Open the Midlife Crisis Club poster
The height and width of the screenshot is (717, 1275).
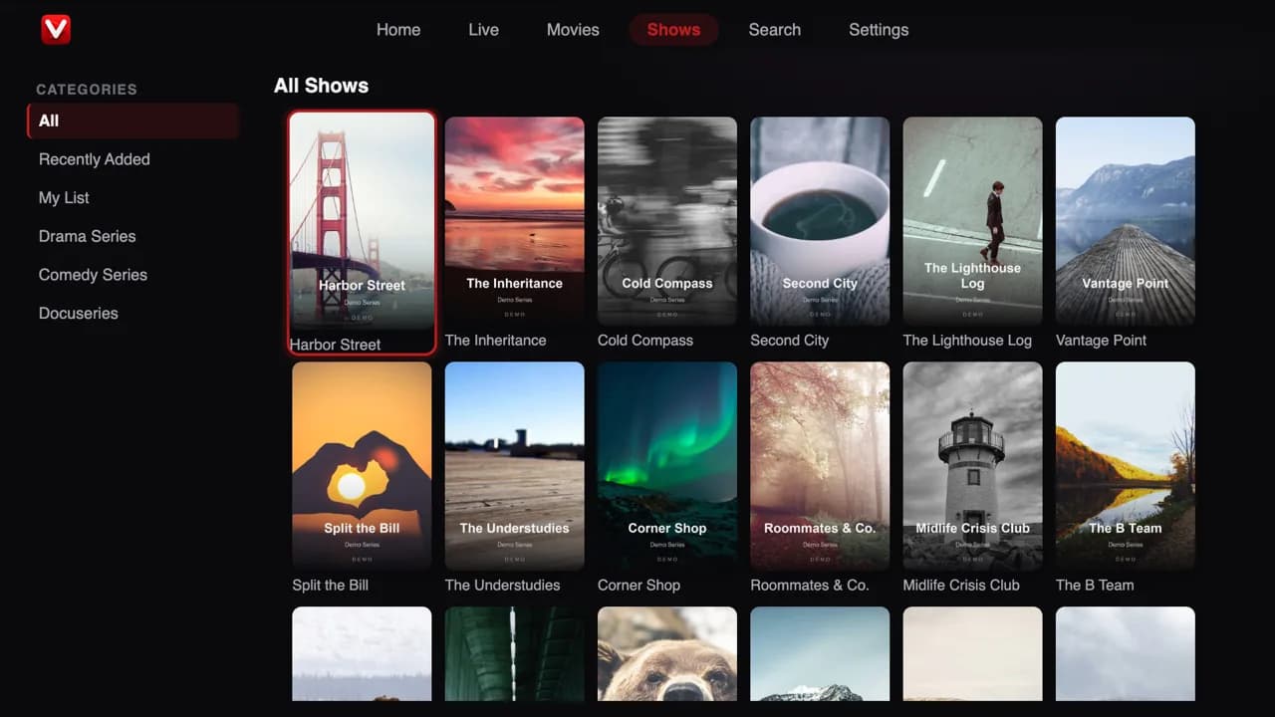(973, 466)
